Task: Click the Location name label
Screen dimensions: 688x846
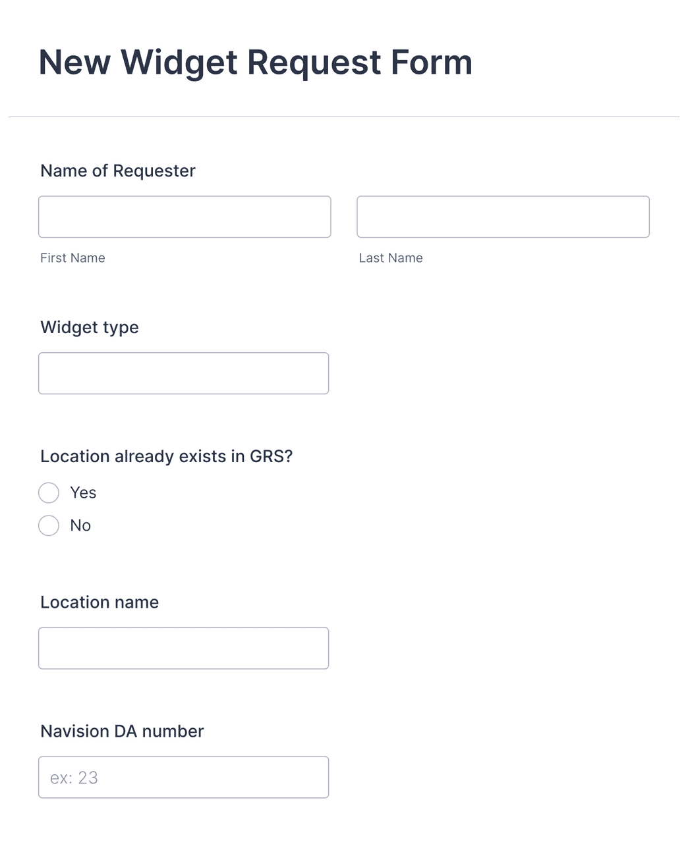Action: pyautogui.click(x=99, y=602)
